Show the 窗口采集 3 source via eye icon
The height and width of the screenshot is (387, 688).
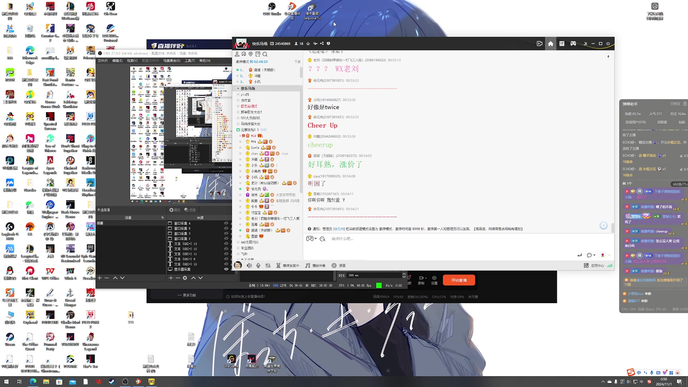(226, 233)
